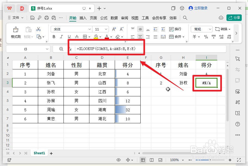Viewport: 248px width, 166px height.
Task: Toggle italic formatting
Action: [62, 36]
